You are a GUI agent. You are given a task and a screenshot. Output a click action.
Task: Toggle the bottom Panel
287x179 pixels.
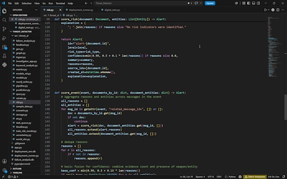(254, 3)
